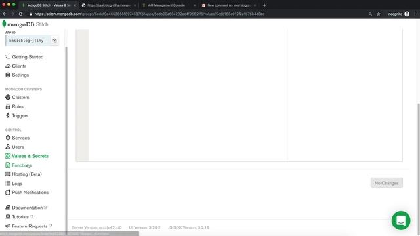
Task: Click the Documentation book icon
Action: 8,208
